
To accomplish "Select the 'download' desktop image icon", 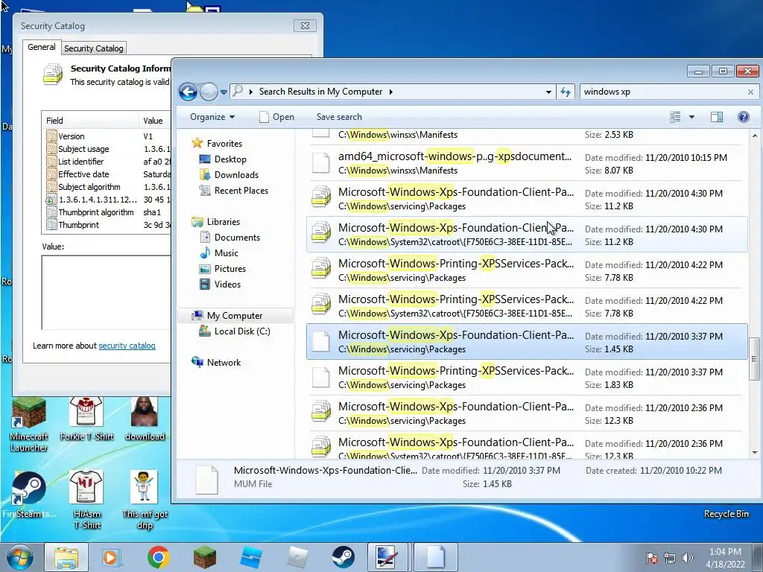I will pos(145,419).
